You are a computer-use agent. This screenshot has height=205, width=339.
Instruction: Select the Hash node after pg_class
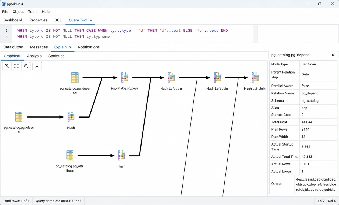[x=71, y=117]
